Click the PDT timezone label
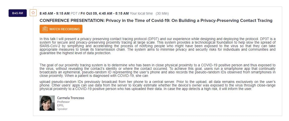Image resolution: width=289 pixels, height=121 pixels. point(74,13)
